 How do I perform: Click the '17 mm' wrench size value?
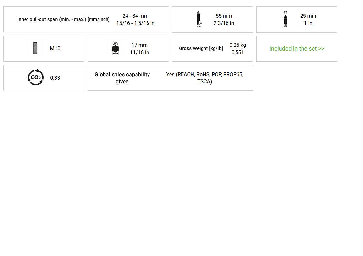pyautogui.click(x=139, y=45)
